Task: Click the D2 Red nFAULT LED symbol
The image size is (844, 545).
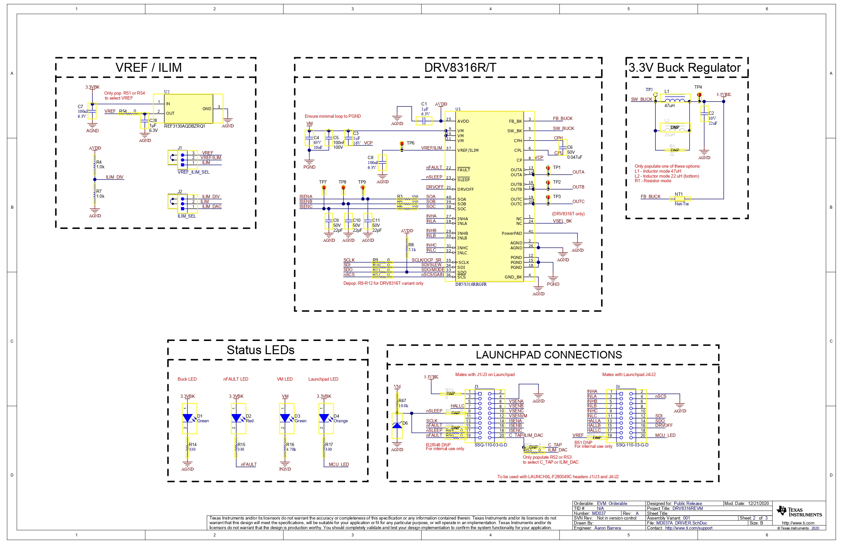Action: point(236,418)
